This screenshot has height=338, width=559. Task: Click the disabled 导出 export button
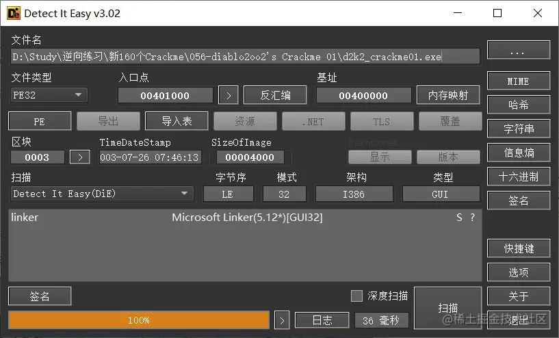coord(108,121)
